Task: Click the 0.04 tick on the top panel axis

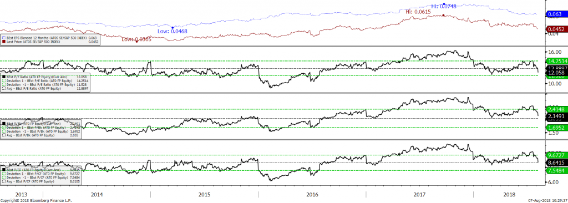Action: 554,34
